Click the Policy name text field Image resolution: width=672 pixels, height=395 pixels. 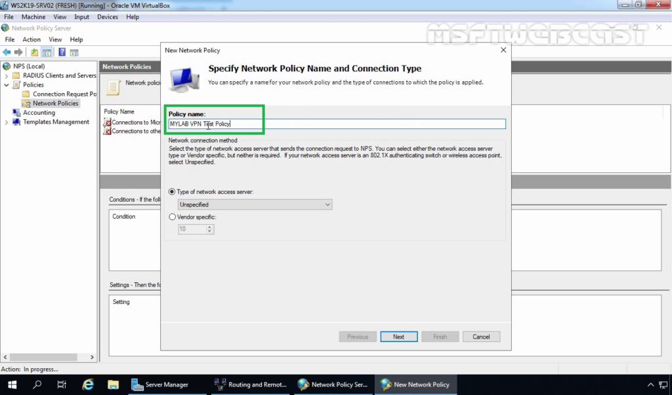[337, 124]
